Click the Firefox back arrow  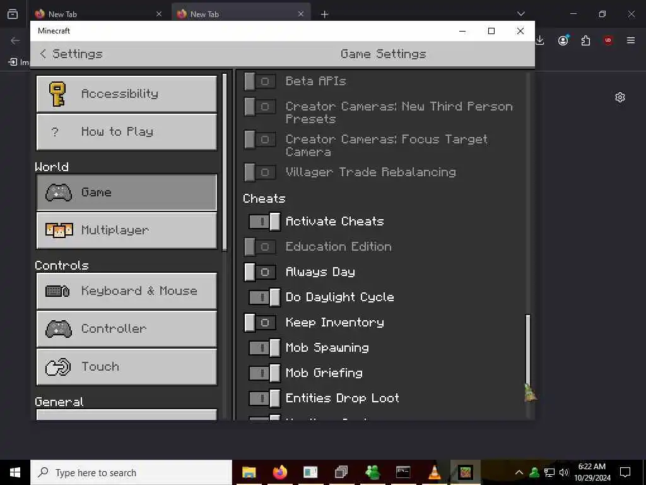point(15,40)
